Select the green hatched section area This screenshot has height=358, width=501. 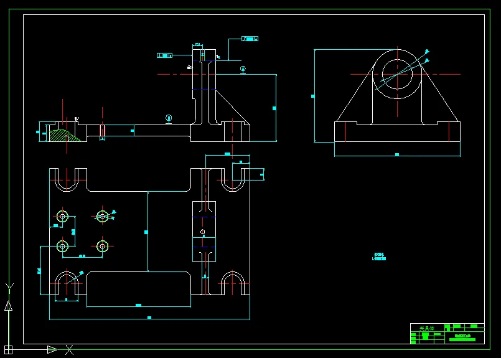63,136
